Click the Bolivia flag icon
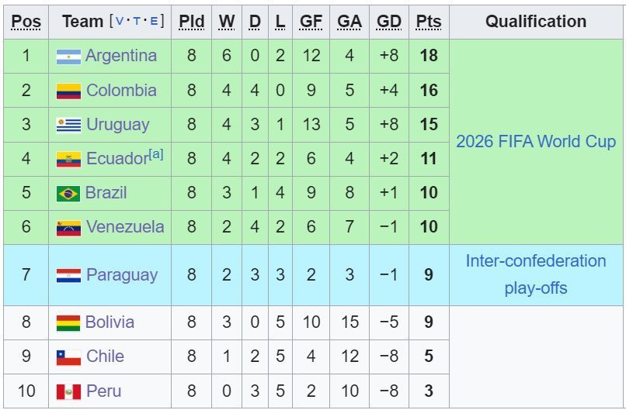This screenshot has width=626, height=410. (x=68, y=323)
